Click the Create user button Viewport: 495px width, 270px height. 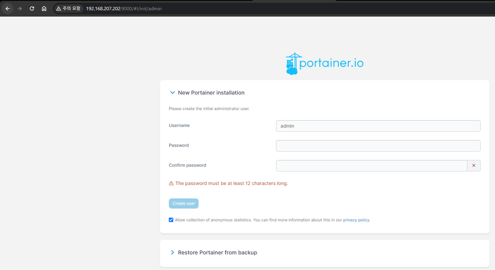tap(184, 203)
